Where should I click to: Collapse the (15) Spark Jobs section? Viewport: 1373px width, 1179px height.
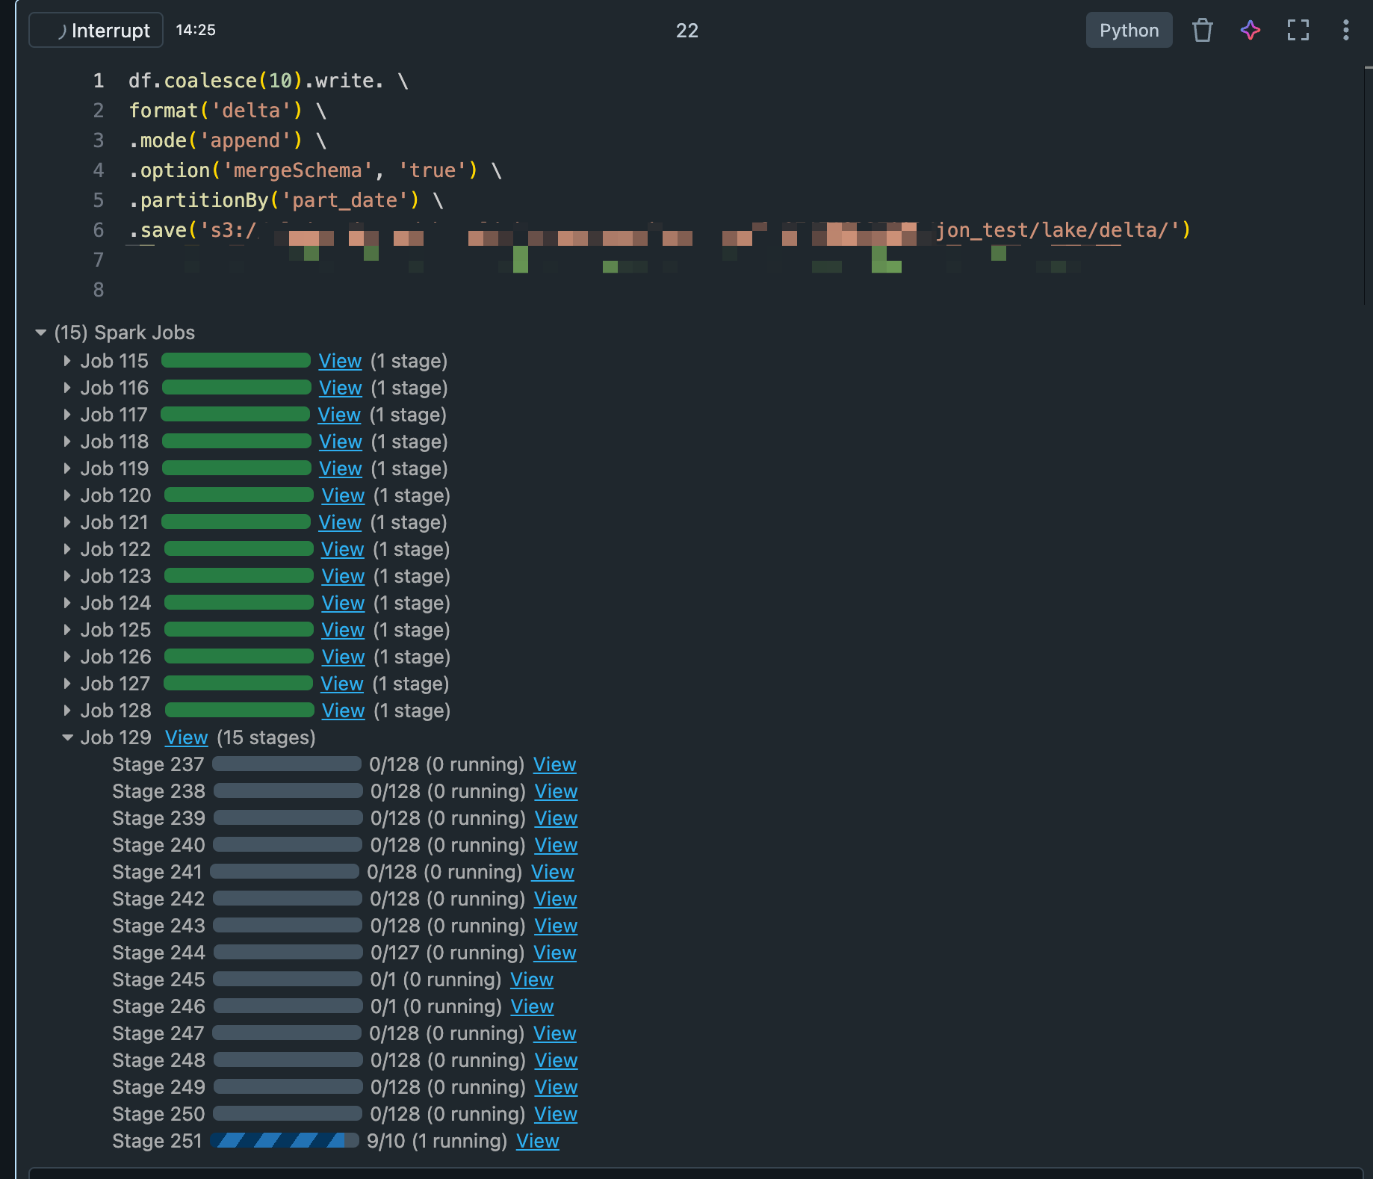pos(41,332)
